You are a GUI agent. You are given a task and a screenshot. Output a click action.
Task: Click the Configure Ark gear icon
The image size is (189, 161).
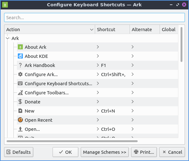[20, 75]
